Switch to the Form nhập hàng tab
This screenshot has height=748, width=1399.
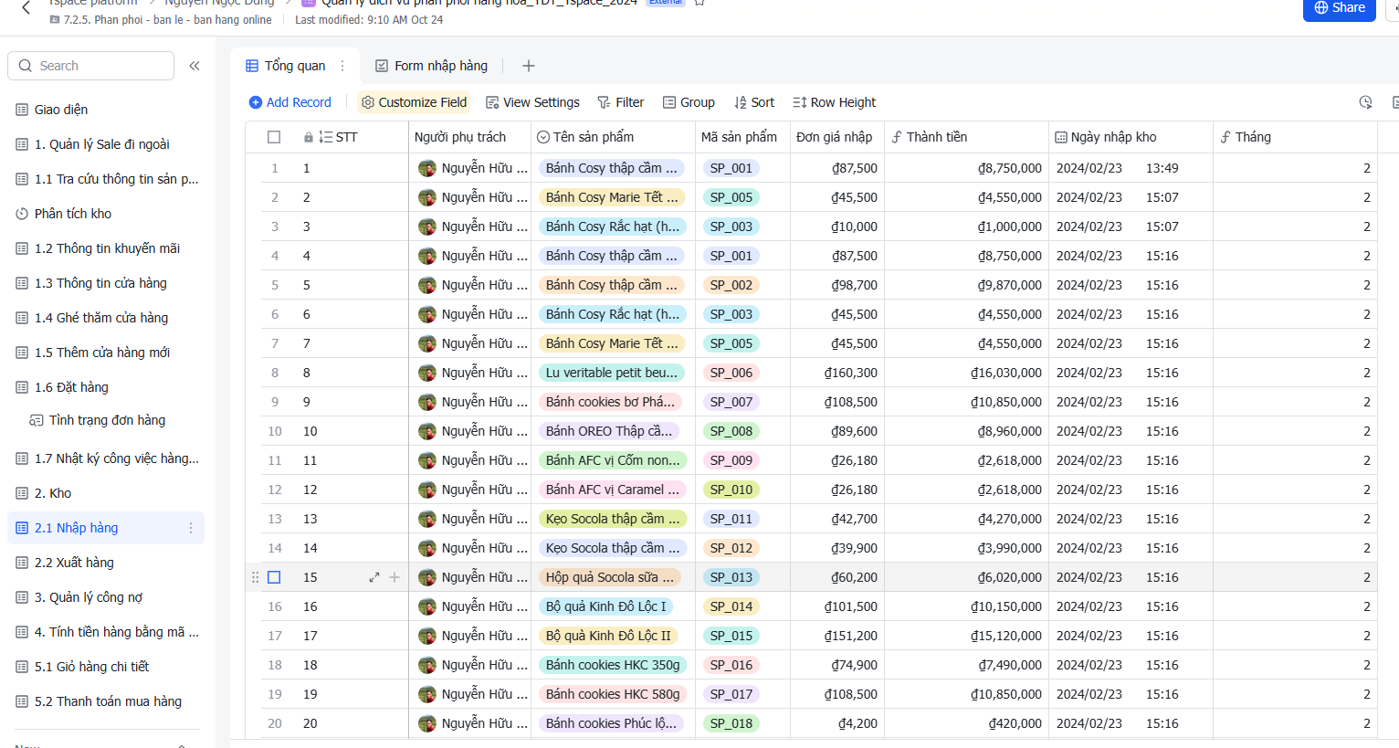pos(432,66)
